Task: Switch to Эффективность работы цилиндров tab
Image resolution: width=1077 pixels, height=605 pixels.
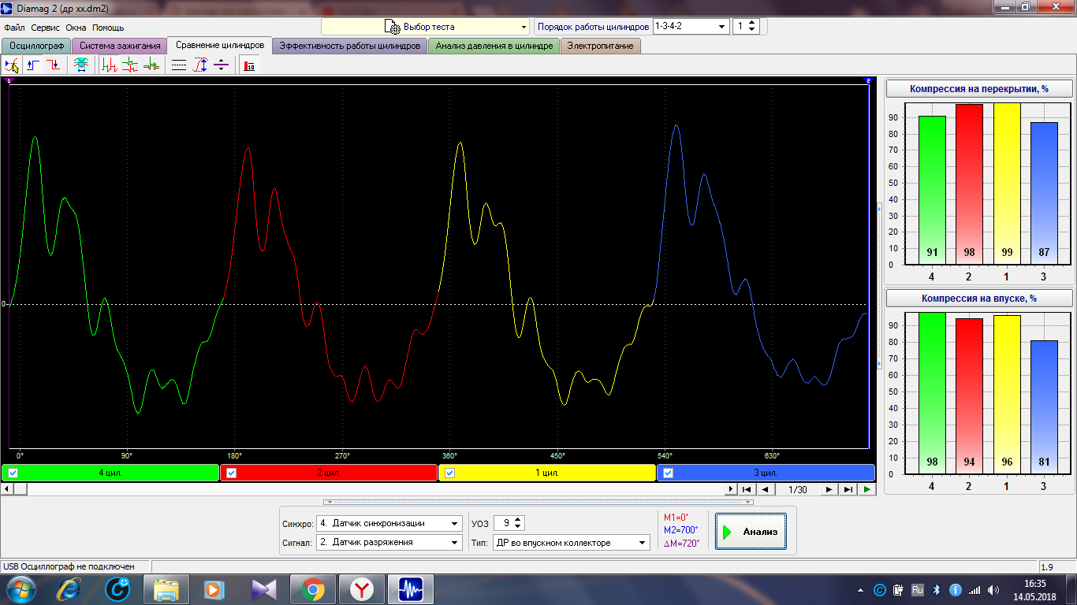Action: (350, 46)
